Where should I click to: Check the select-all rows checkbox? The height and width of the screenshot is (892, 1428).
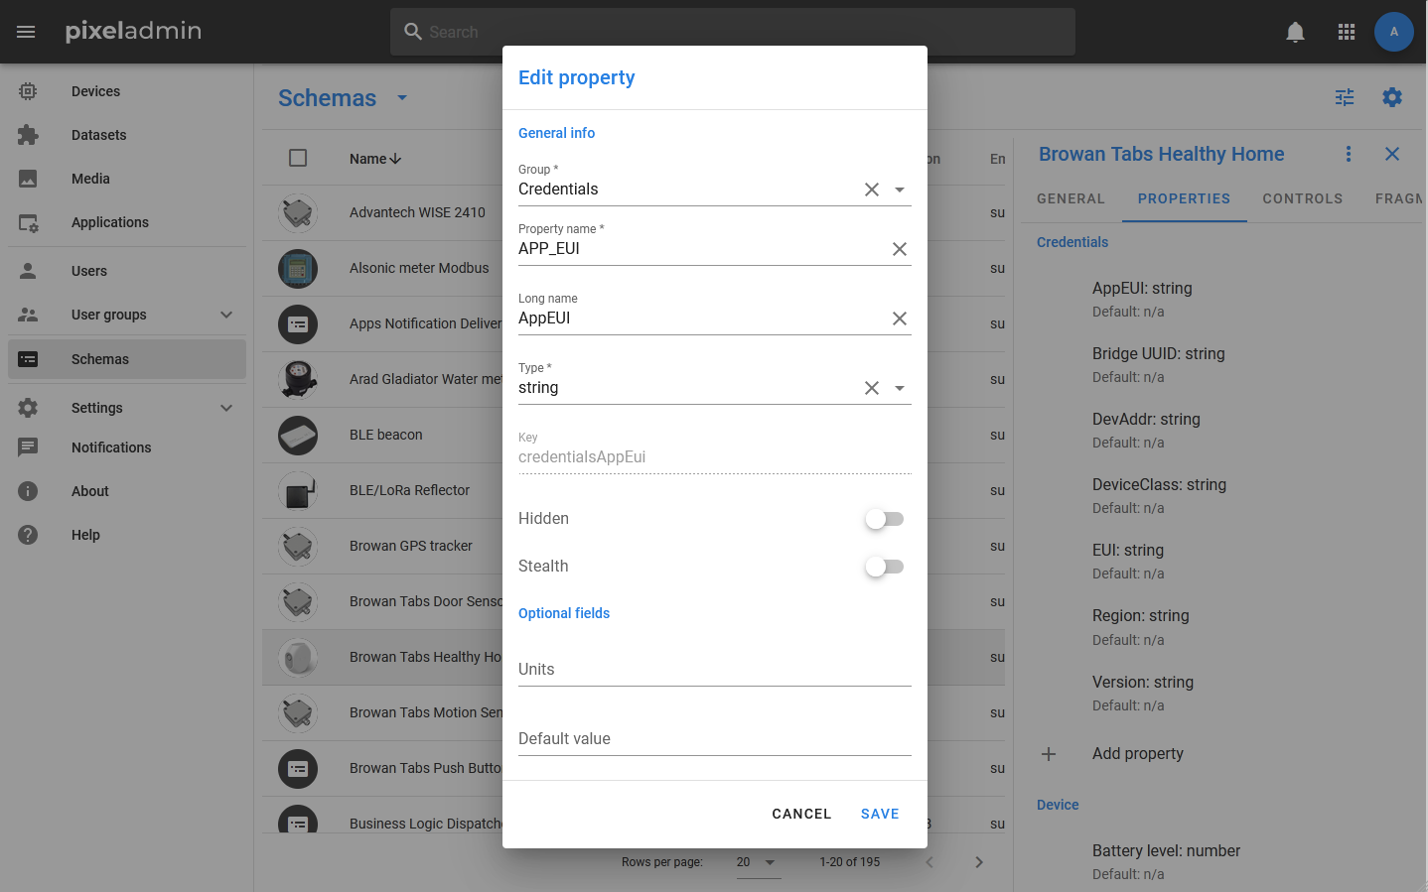point(298,159)
